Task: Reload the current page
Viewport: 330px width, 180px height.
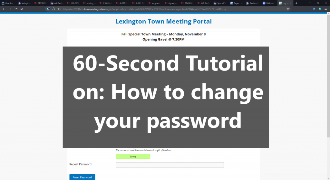Action: [x=16, y=9]
